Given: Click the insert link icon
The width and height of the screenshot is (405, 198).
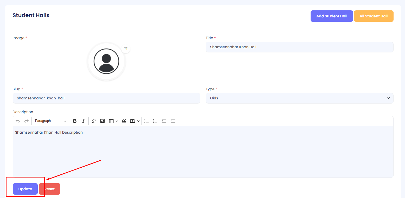Looking at the screenshot, I should (x=94, y=121).
